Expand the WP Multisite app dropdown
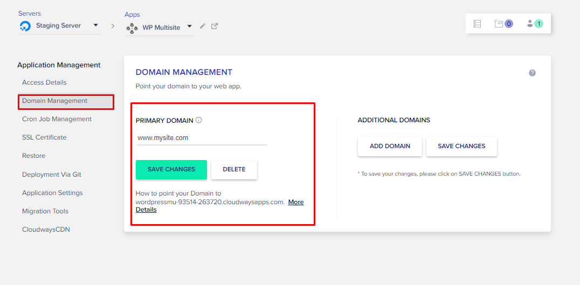580x285 pixels. pyautogui.click(x=190, y=26)
